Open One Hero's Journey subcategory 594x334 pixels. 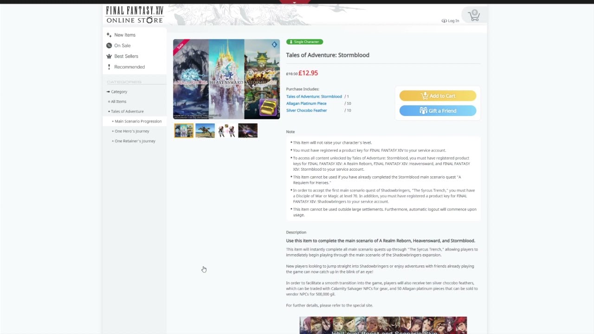pos(132,131)
